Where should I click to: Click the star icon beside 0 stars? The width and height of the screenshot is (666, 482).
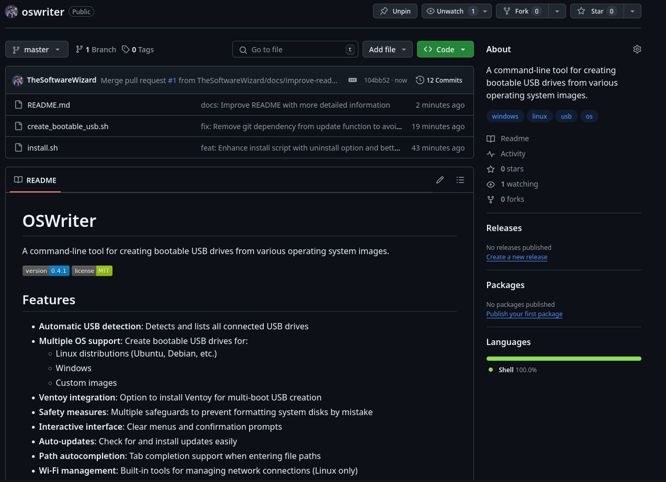pyautogui.click(x=491, y=169)
